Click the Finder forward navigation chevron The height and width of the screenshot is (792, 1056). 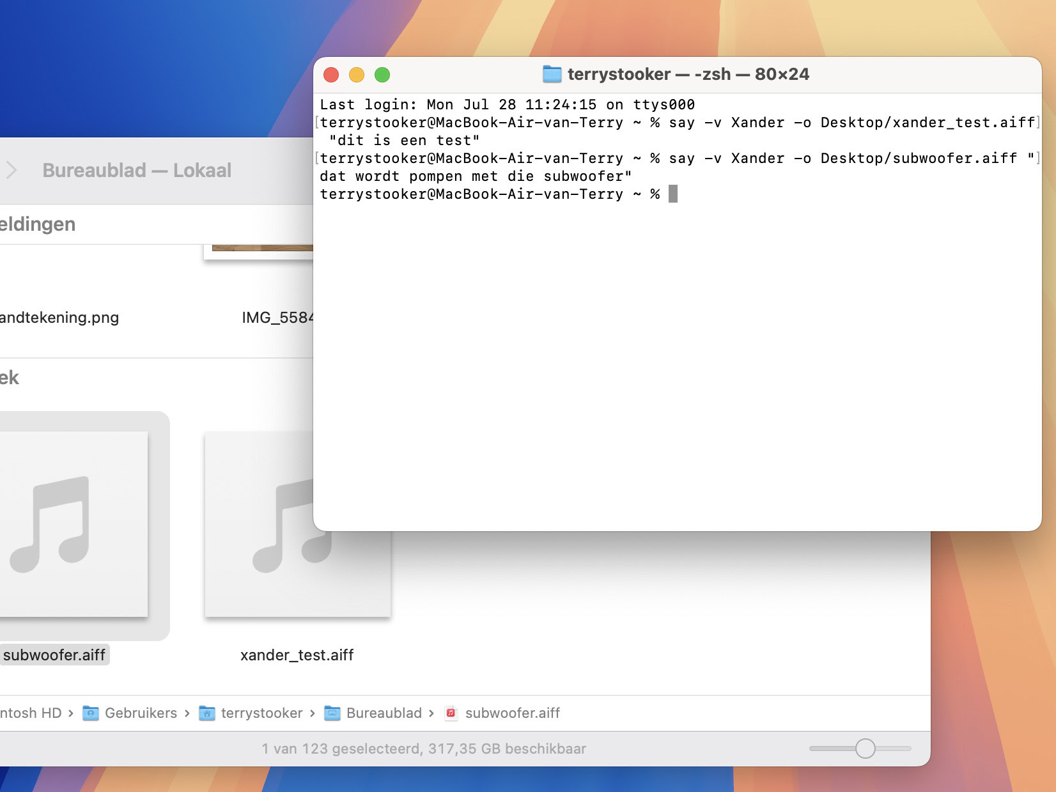pyautogui.click(x=12, y=170)
